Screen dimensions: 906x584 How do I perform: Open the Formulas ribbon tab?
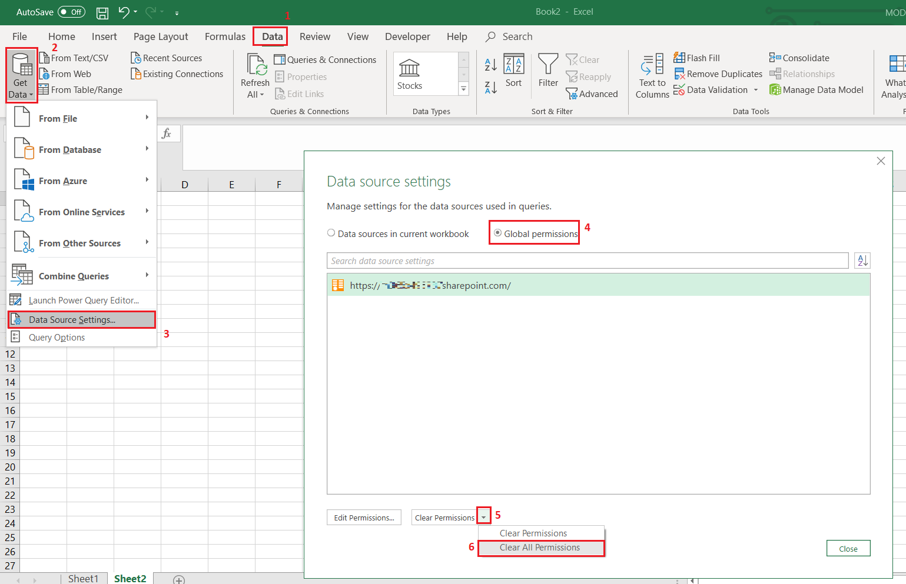coord(225,36)
